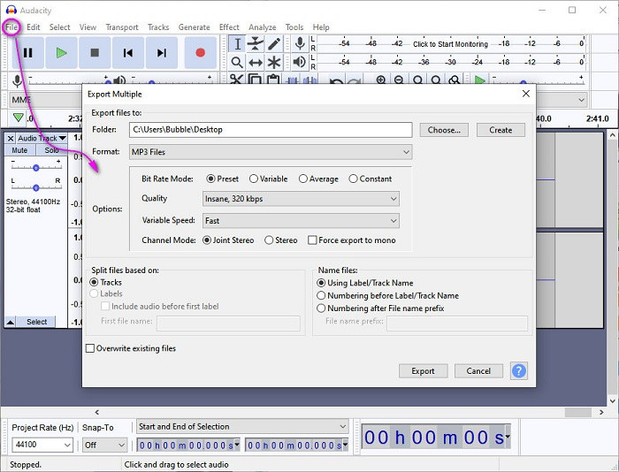Open the Analyze menu
The height and width of the screenshot is (472, 619).
262,27
